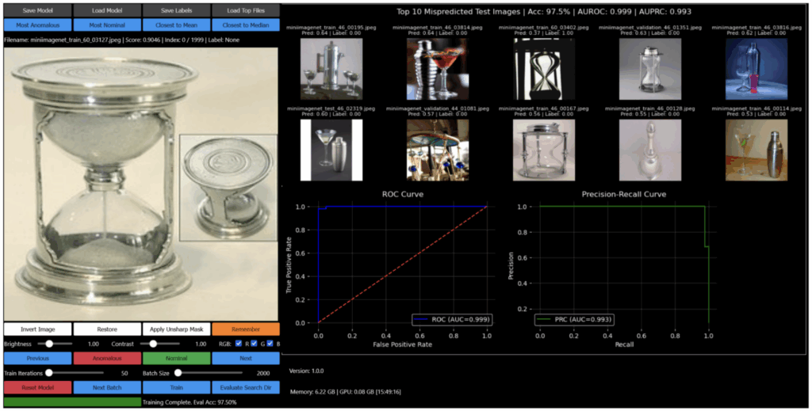Viewport: 812px width, 411px height.
Task: Toggle the B channel checkbox
Action: [270, 344]
